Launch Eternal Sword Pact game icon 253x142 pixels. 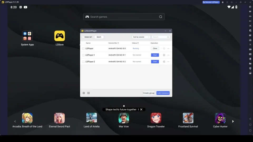(x=59, y=118)
